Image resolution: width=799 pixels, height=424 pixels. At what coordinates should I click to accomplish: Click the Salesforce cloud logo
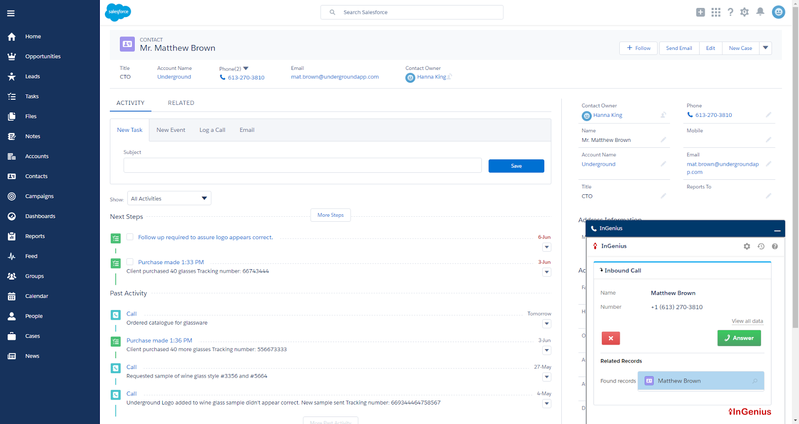(x=118, y=12)
